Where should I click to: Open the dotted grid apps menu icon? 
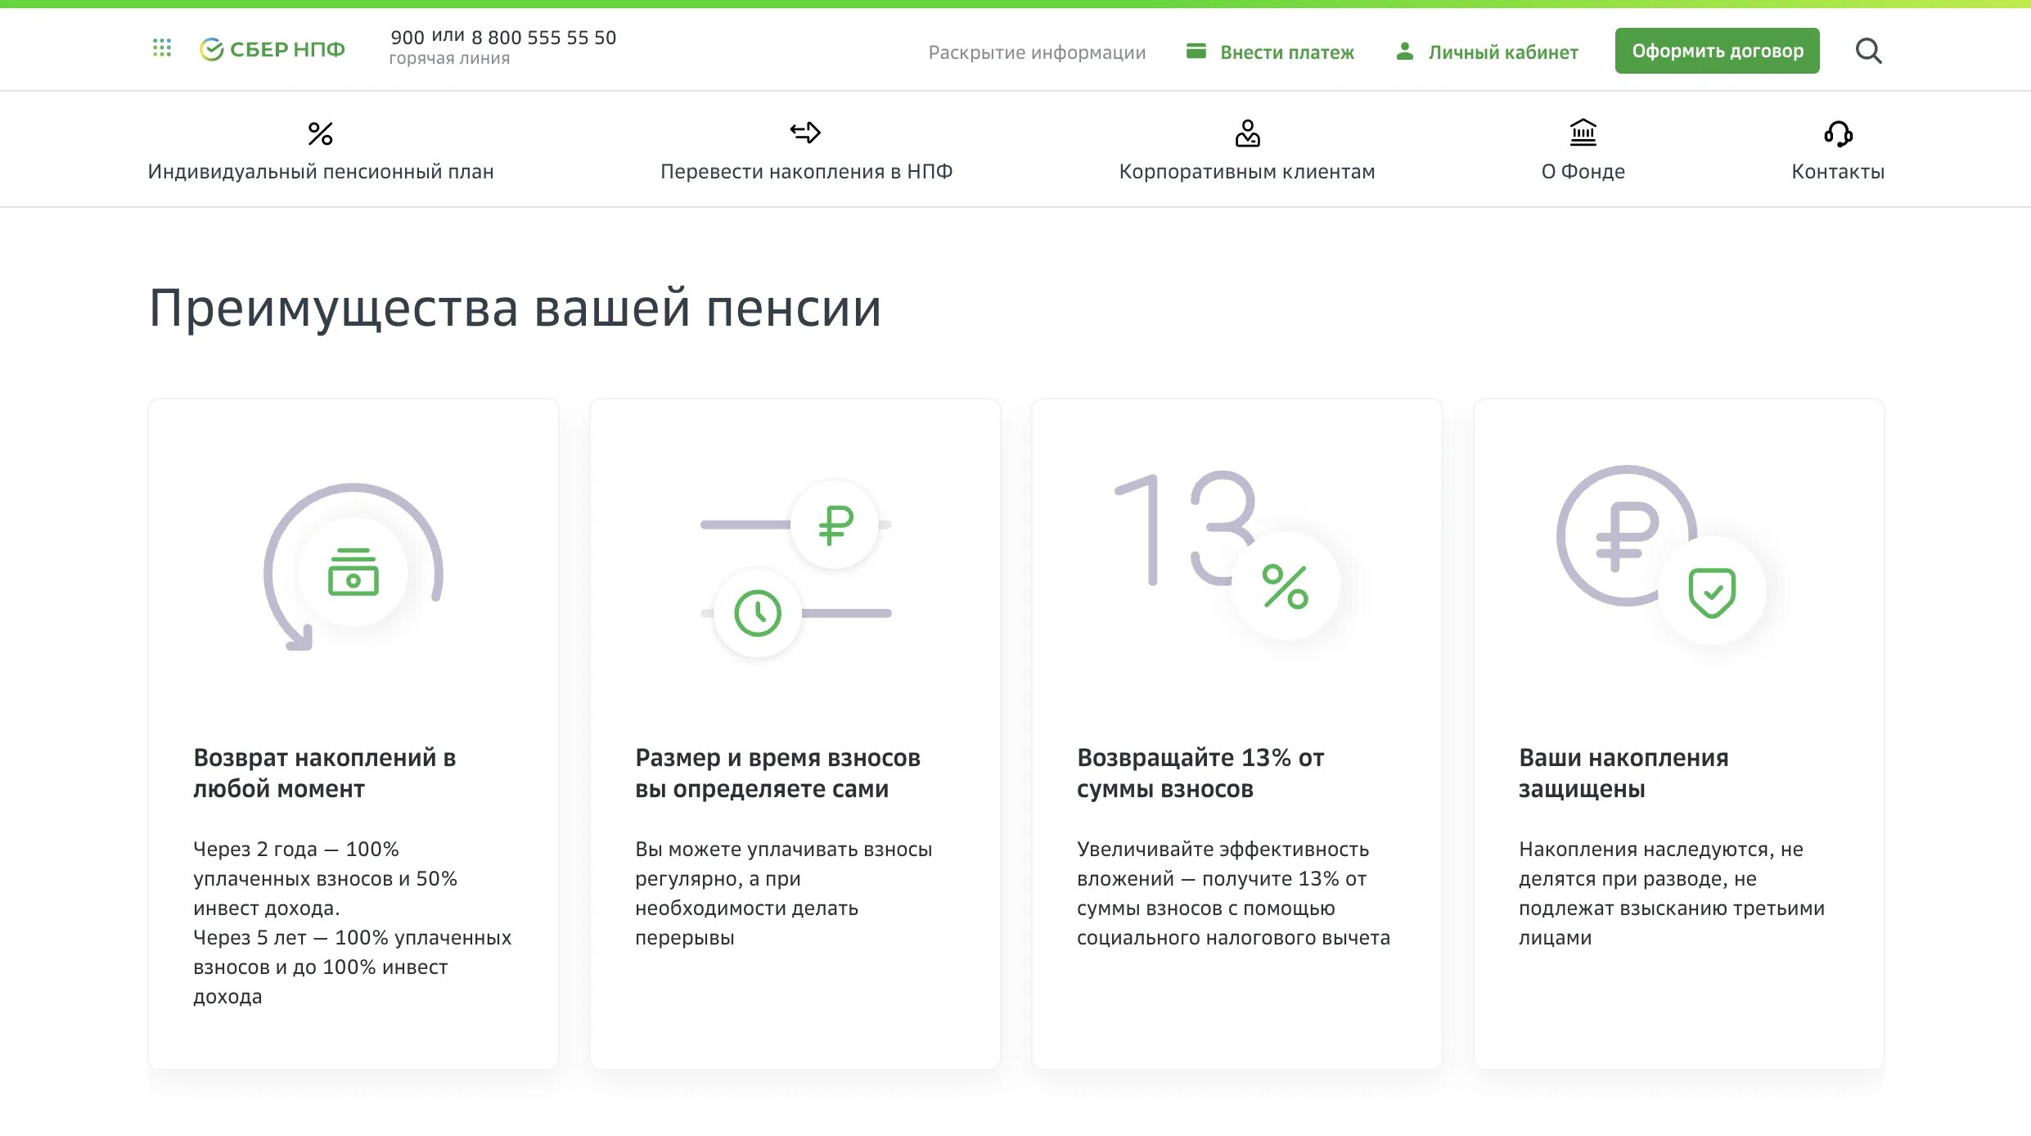click(x=162, y=48)
